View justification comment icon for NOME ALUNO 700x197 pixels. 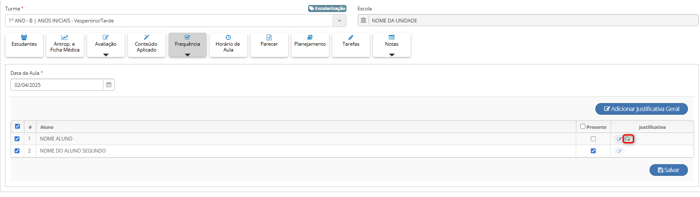click(628, 139)
